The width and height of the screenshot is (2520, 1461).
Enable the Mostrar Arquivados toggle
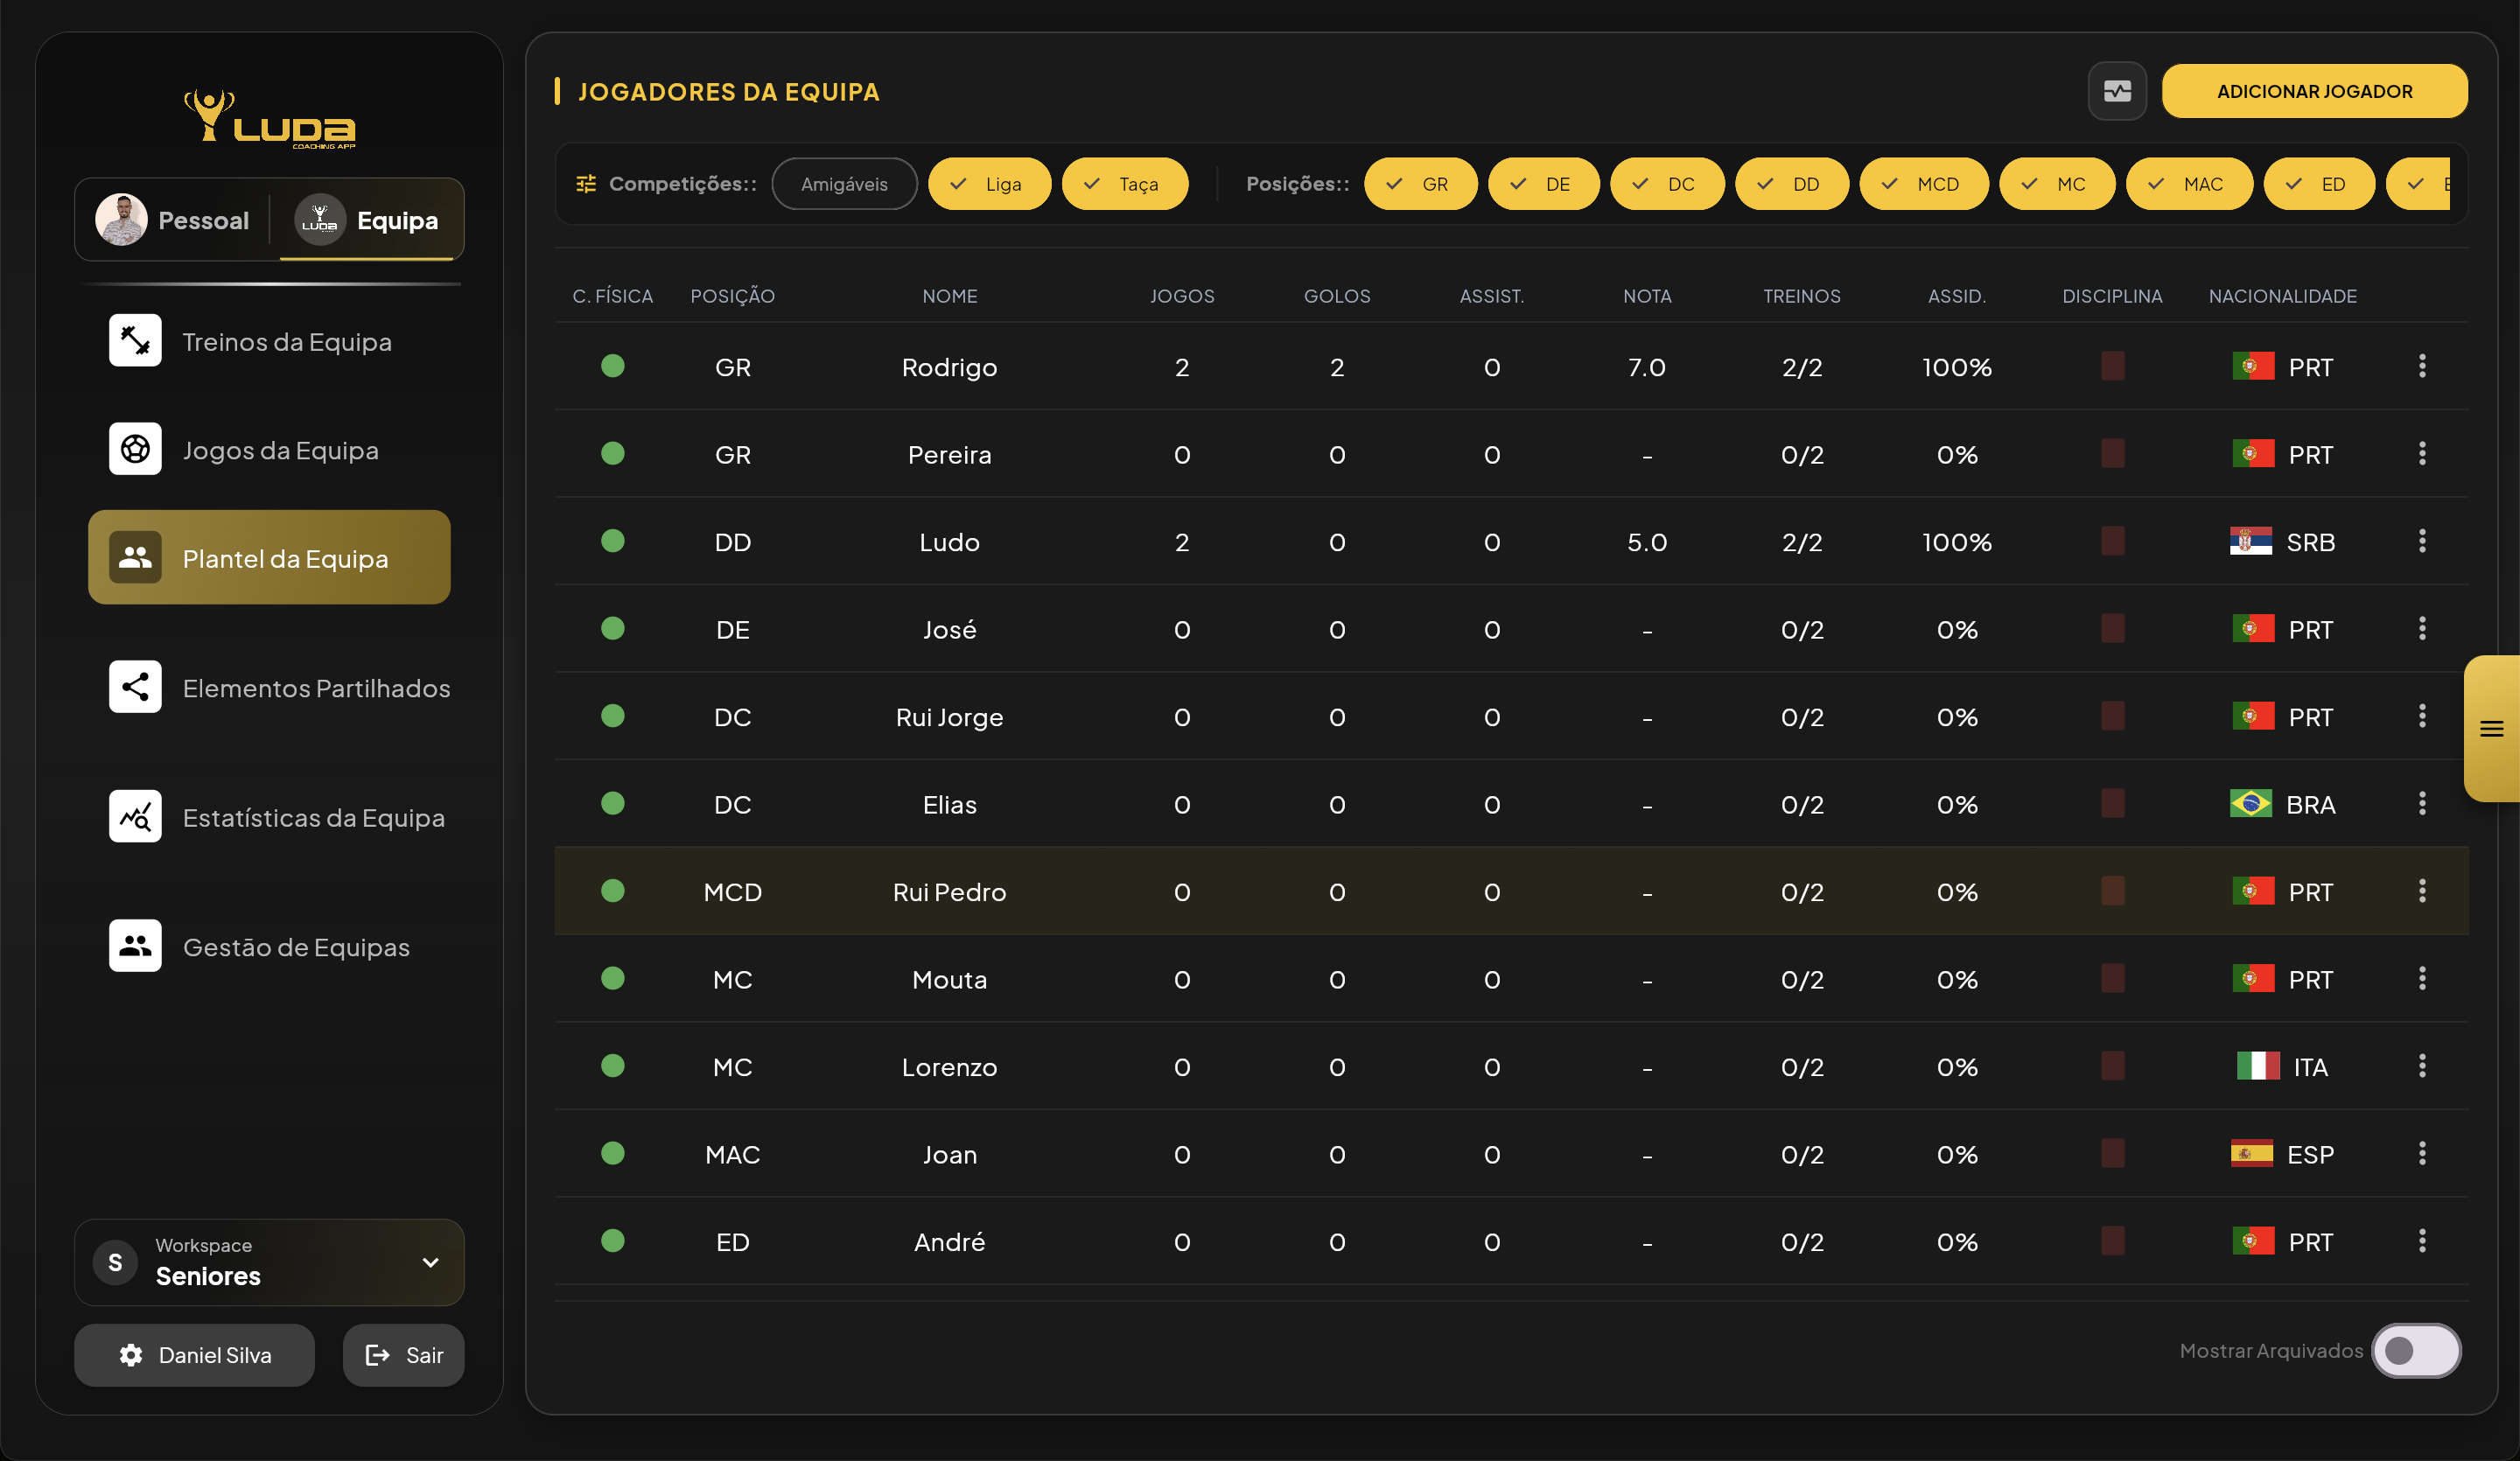(x=2418, y=1351)
